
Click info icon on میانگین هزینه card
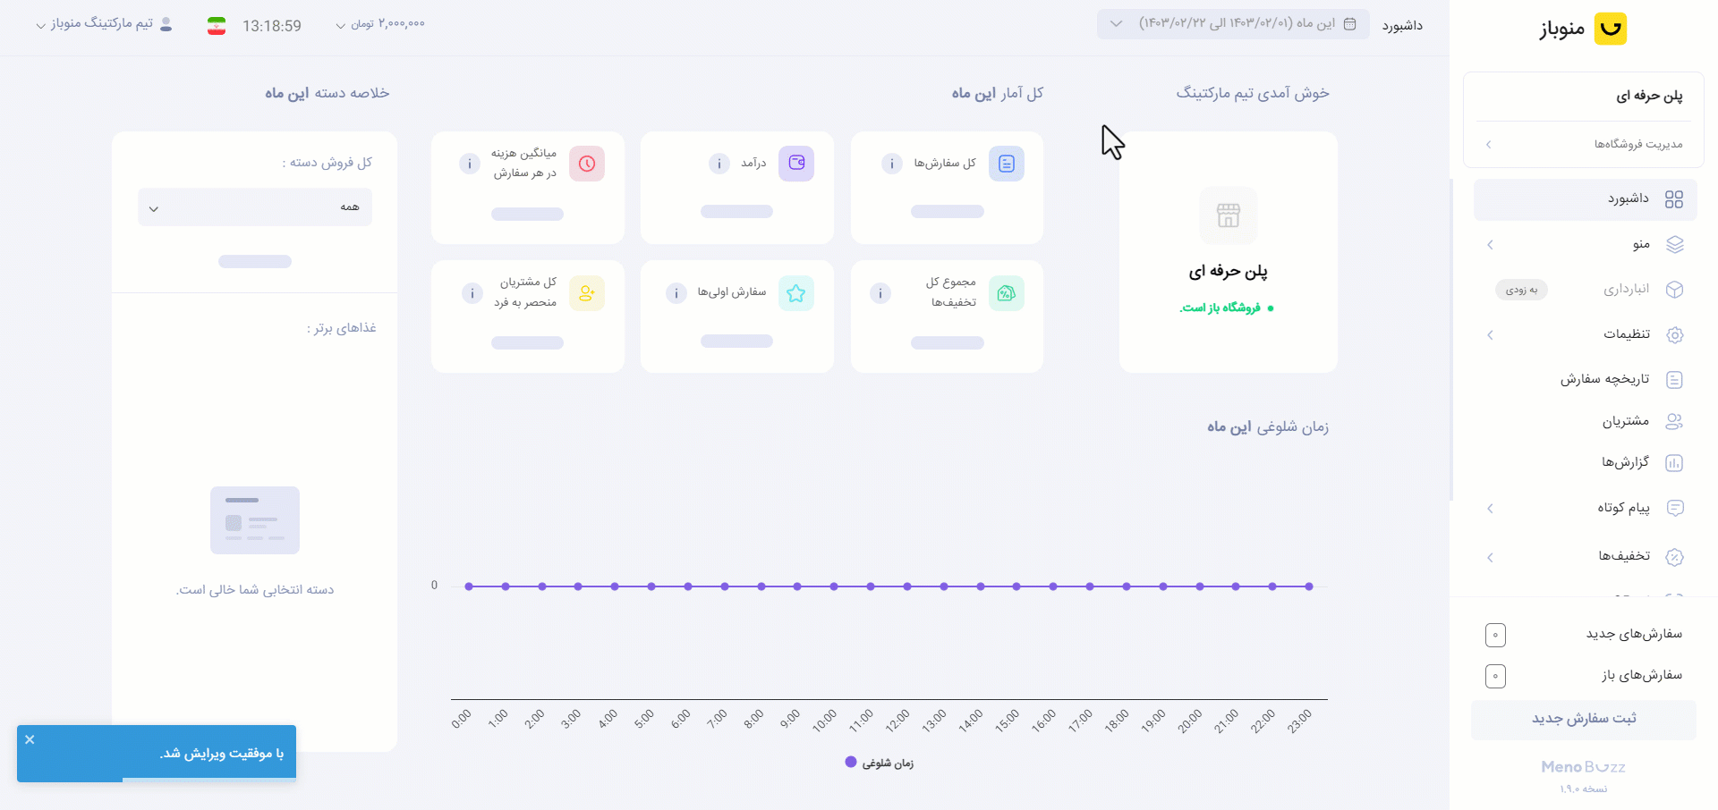click(x=470, y=164)
